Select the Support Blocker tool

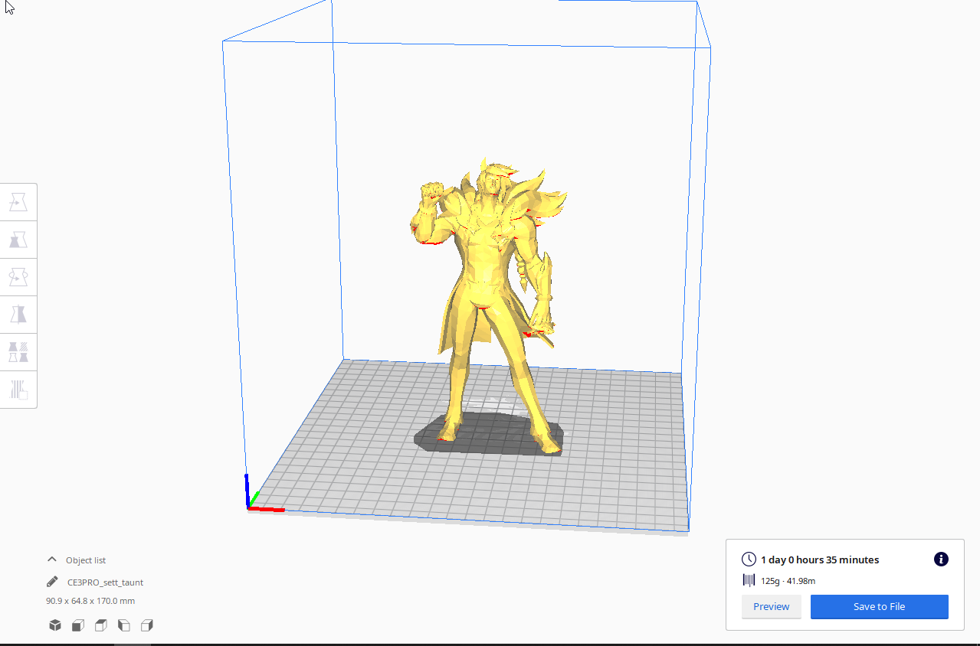tap(18, 389)
